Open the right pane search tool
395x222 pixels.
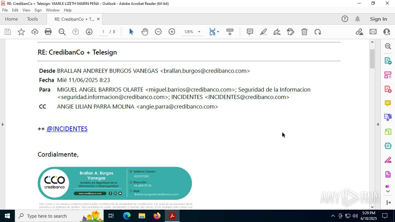(388, 46)
